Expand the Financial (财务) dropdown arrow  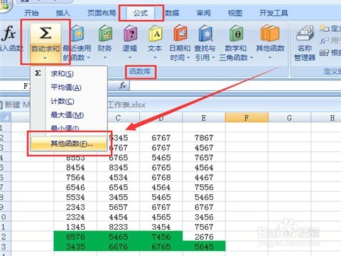105,58
